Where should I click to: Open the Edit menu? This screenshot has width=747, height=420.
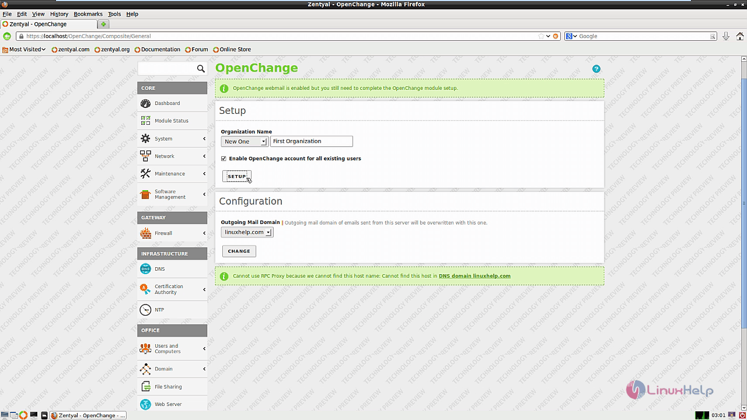(x=22, y=14)
